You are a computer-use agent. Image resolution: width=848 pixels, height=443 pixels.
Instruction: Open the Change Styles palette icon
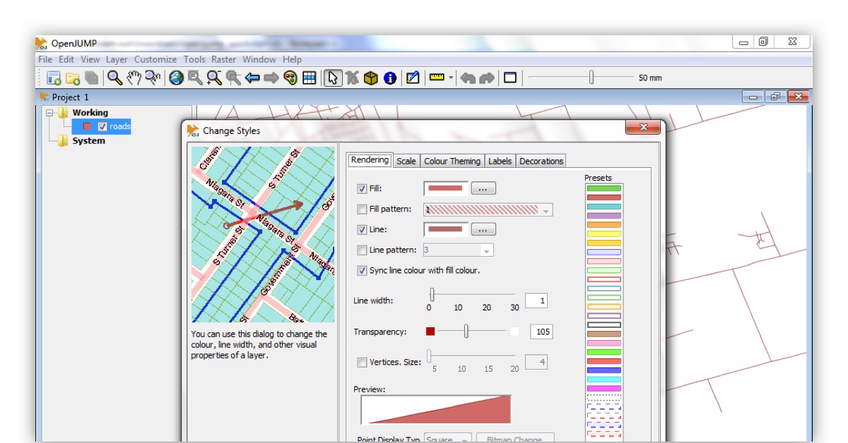tap(290, 78)
